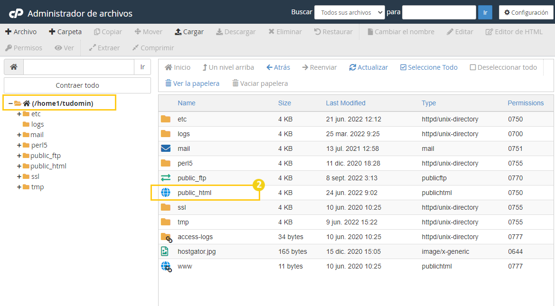Sort by the Size column header
The width and height of the screenshot is (555, 306).
coord(284,103)
